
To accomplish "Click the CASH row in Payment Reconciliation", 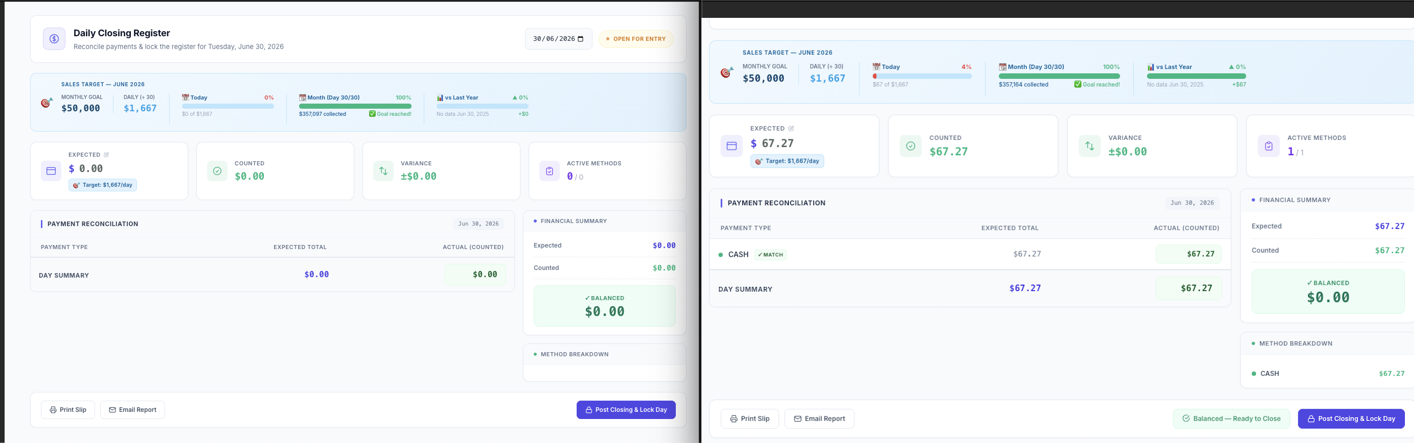I will click(970, 254).
